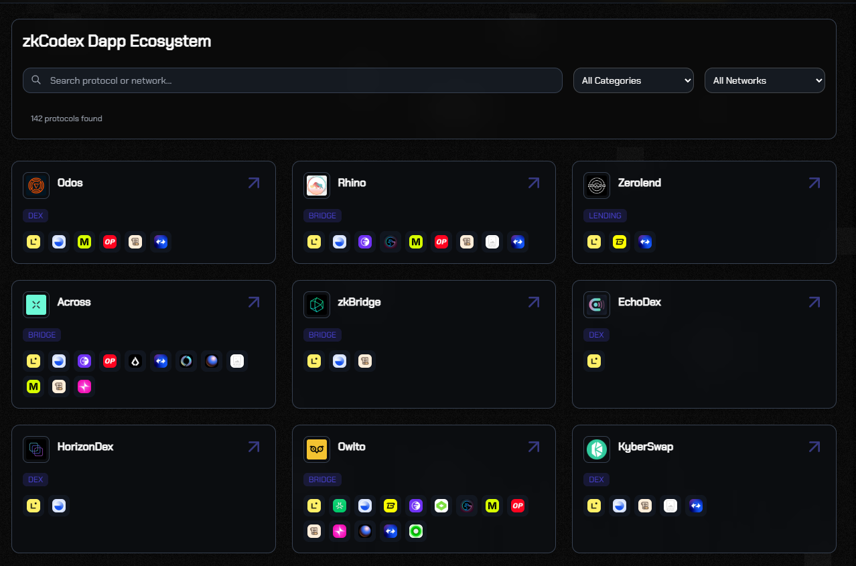This screenshot has width=856, height=566.
Task: Click the yellow L network icon in EchoDex
Action: click(x=594, y=361)
